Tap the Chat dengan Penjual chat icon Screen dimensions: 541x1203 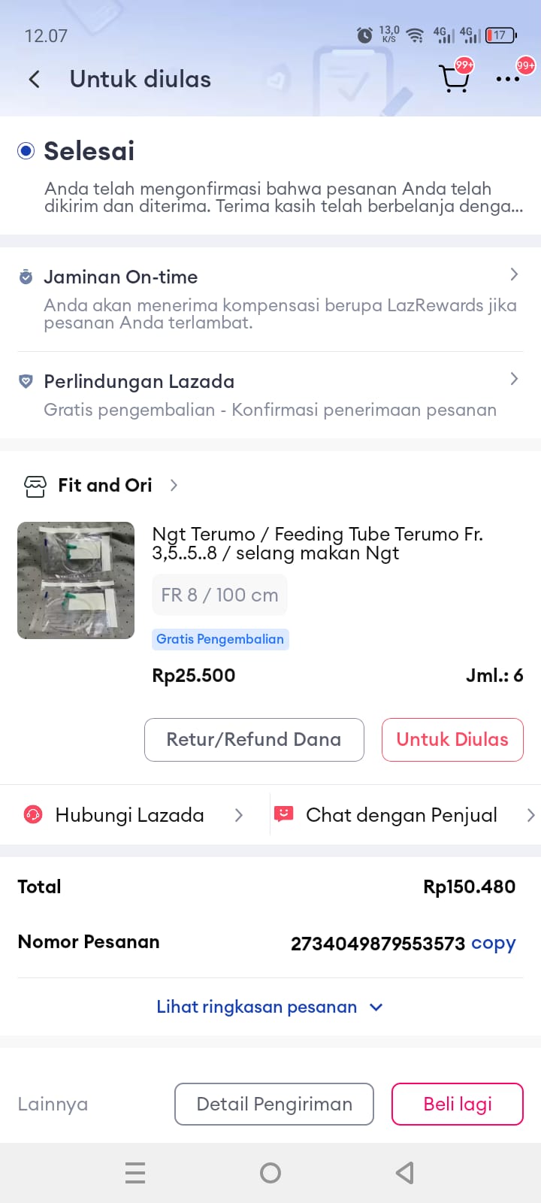pyautogui.click(x=283, y=814)
